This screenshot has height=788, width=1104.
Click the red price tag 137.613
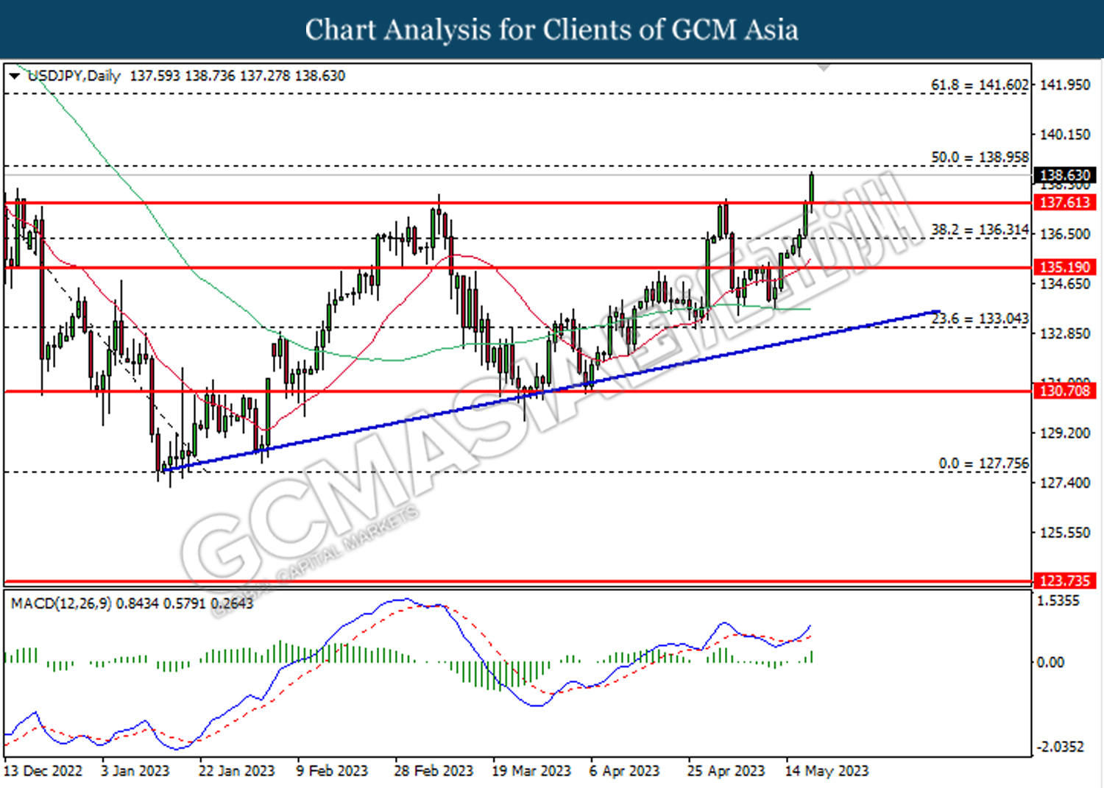pos(1065,202)
